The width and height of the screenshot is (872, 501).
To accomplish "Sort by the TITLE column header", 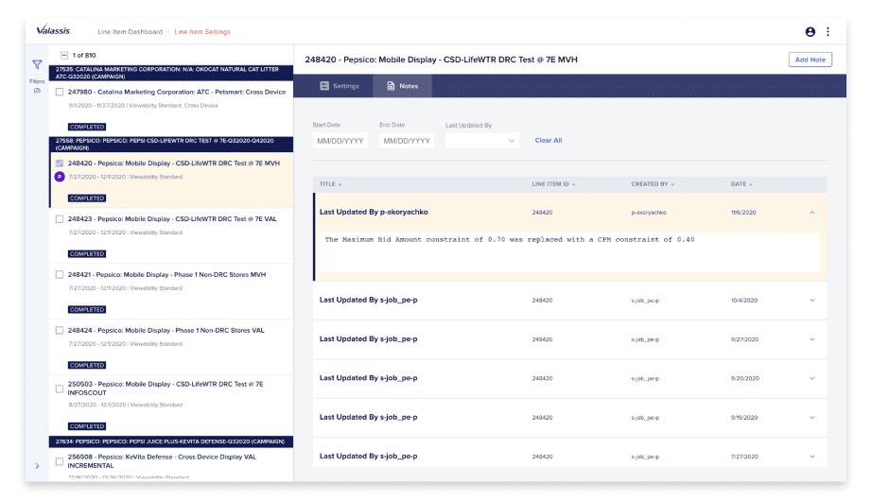I will (x=330, y=184).
